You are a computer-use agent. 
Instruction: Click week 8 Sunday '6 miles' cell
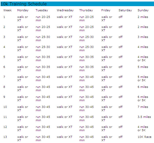click(143, 87)
